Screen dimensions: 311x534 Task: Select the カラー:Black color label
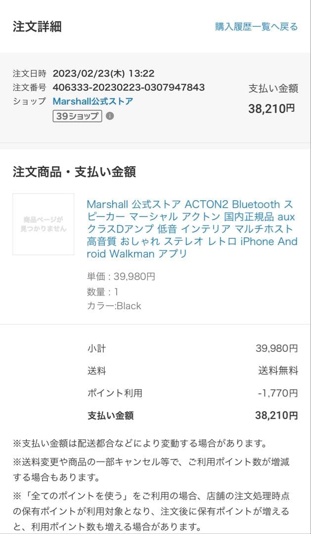coord(113,306)
